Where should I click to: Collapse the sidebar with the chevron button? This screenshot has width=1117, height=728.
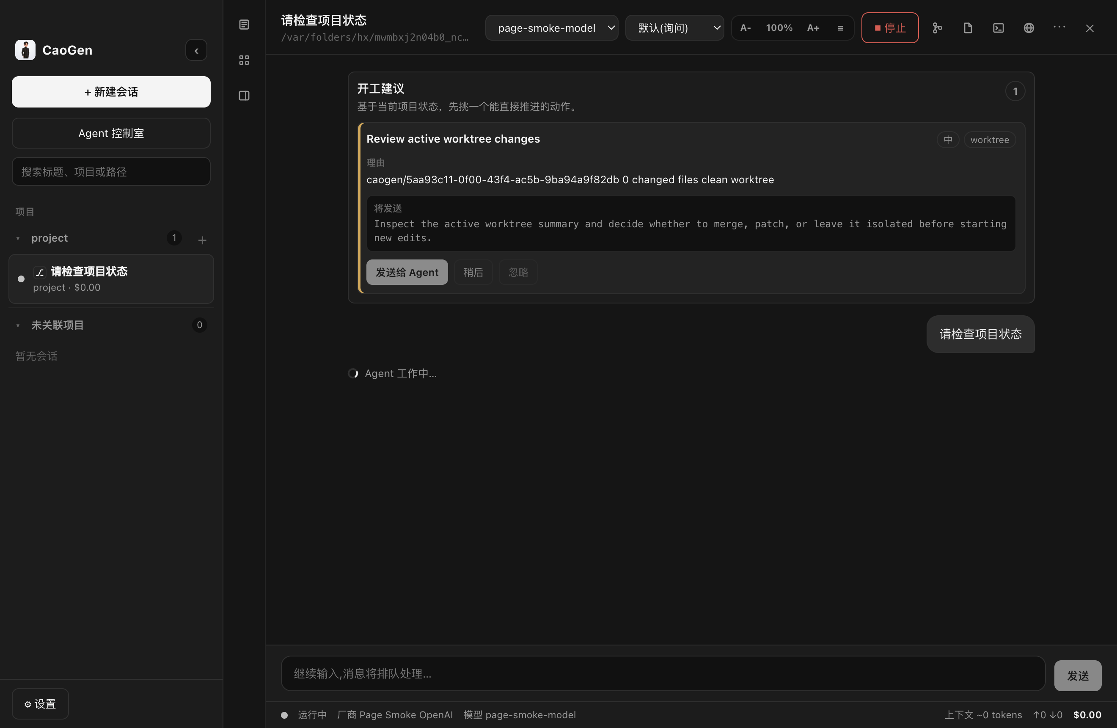(x=196, y=50)
